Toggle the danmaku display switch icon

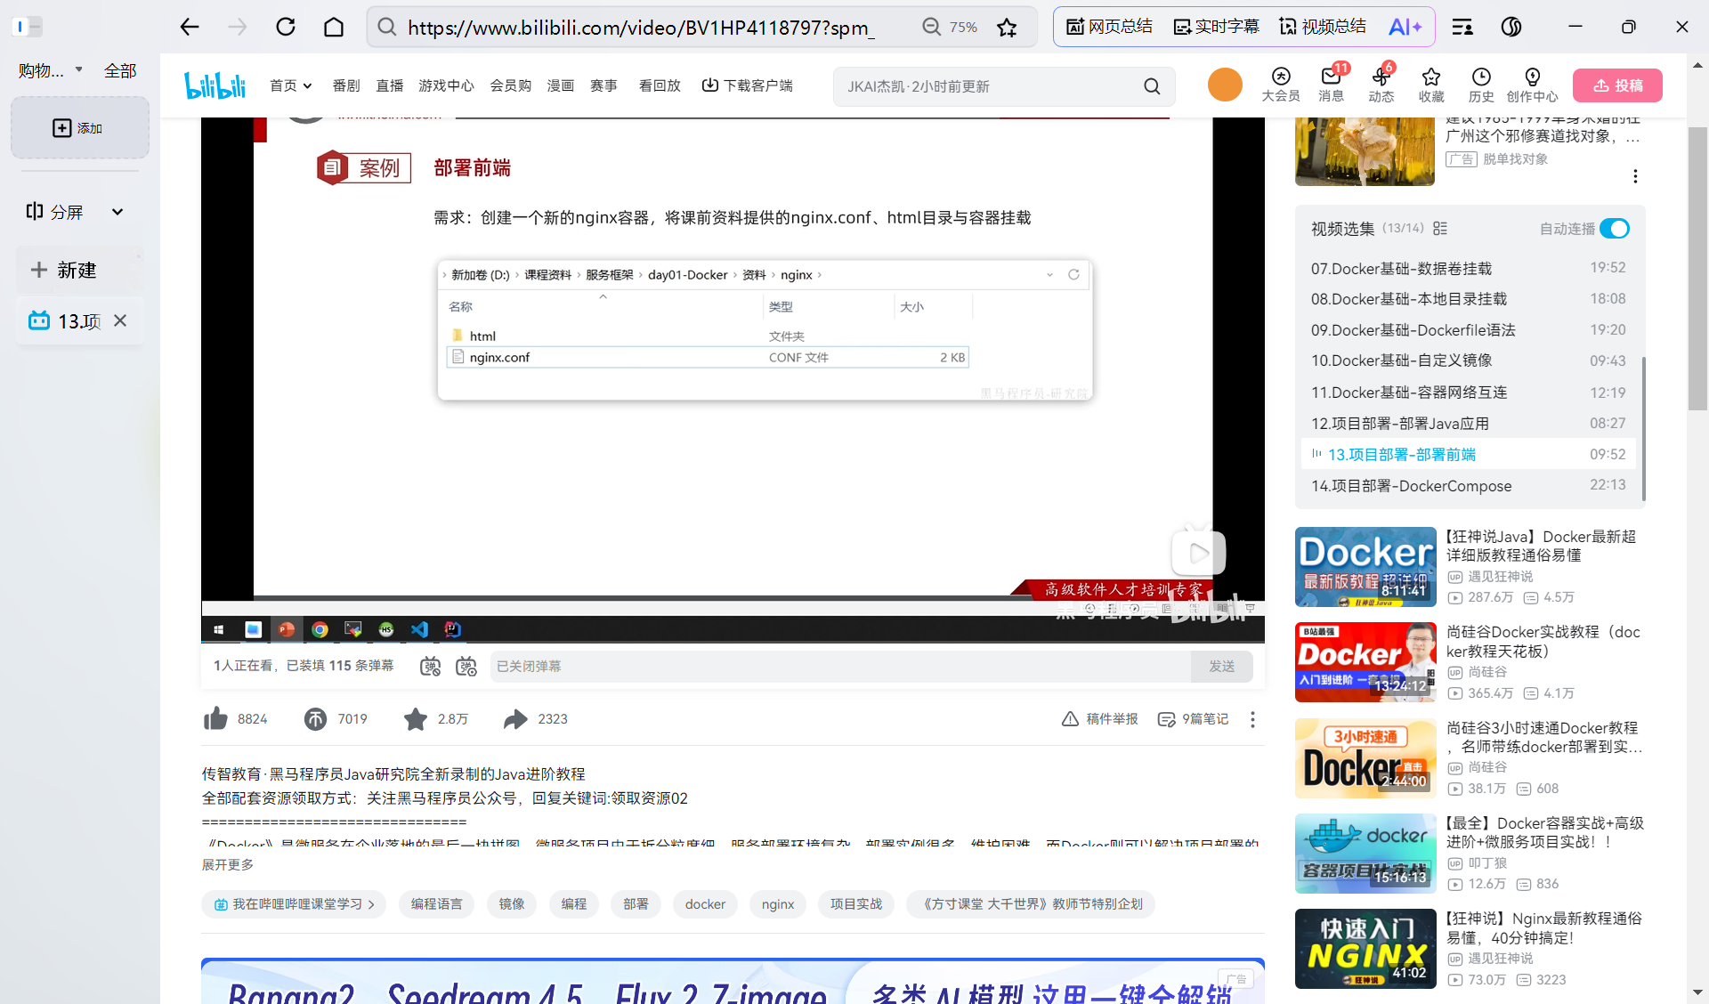[430, 667]
